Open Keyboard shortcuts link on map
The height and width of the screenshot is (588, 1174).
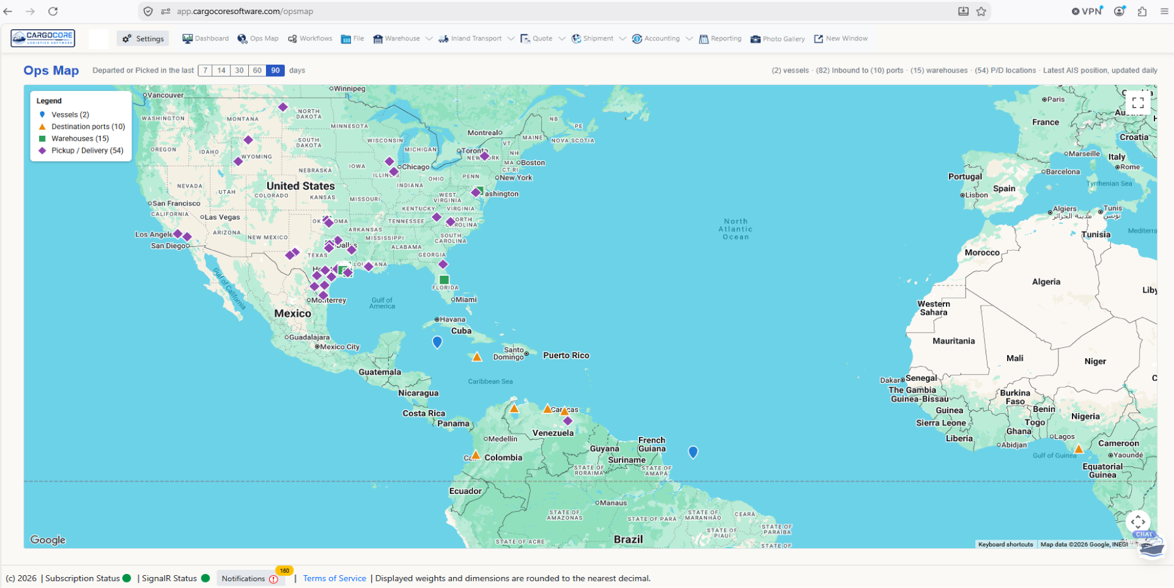tap(1005, 545)
